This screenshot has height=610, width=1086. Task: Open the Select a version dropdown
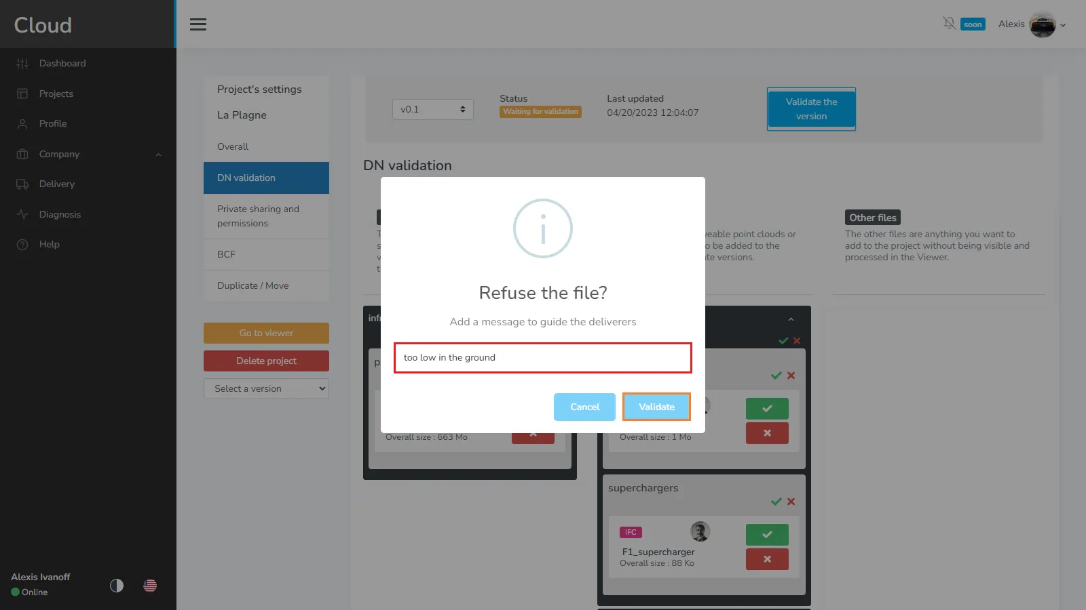[x=266, y=388]
